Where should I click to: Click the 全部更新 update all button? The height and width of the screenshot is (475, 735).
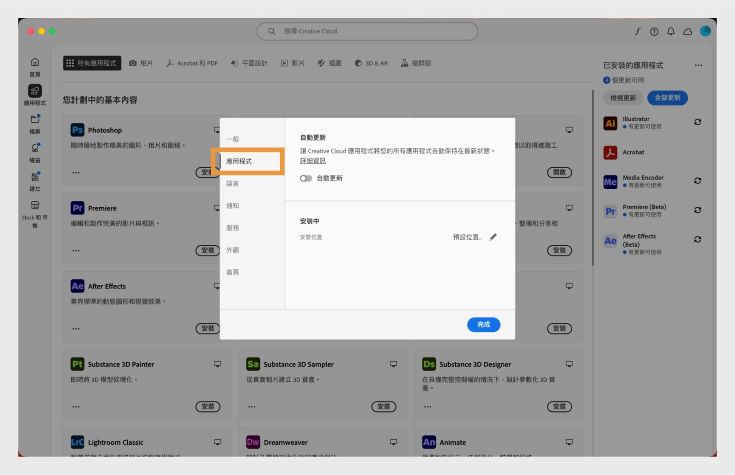coord(667,98)
